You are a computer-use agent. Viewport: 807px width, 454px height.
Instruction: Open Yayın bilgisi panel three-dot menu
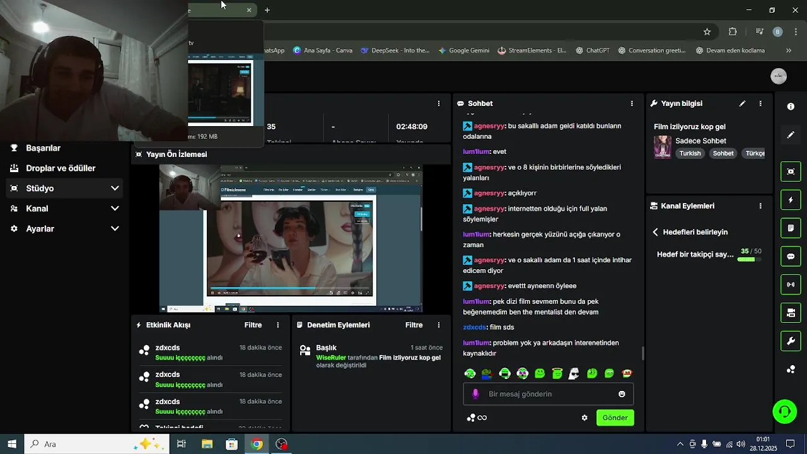(760, 103)
